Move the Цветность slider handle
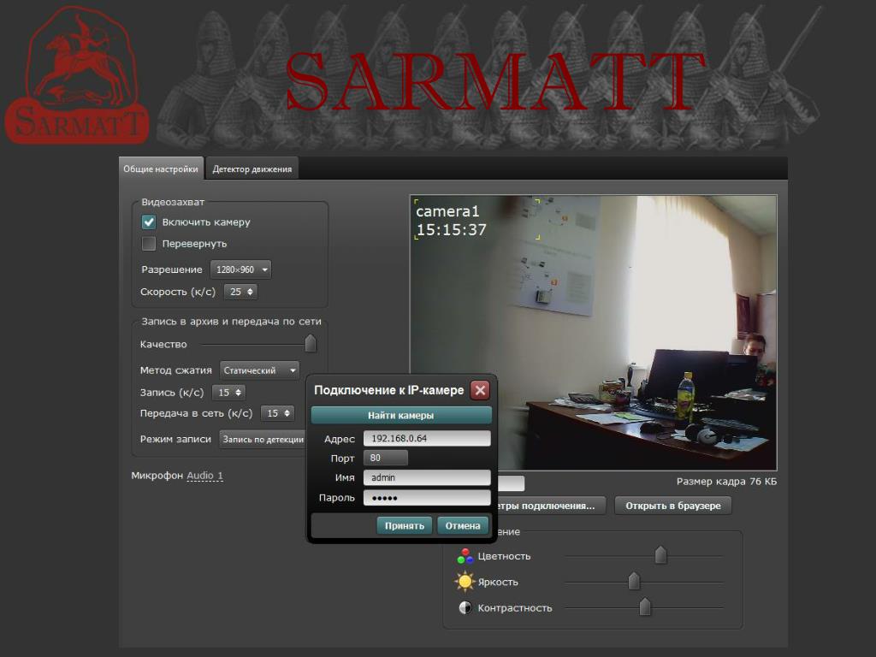The width and height of the screenshot is (876, 657). pyautogui.click(x=661, y=555)
